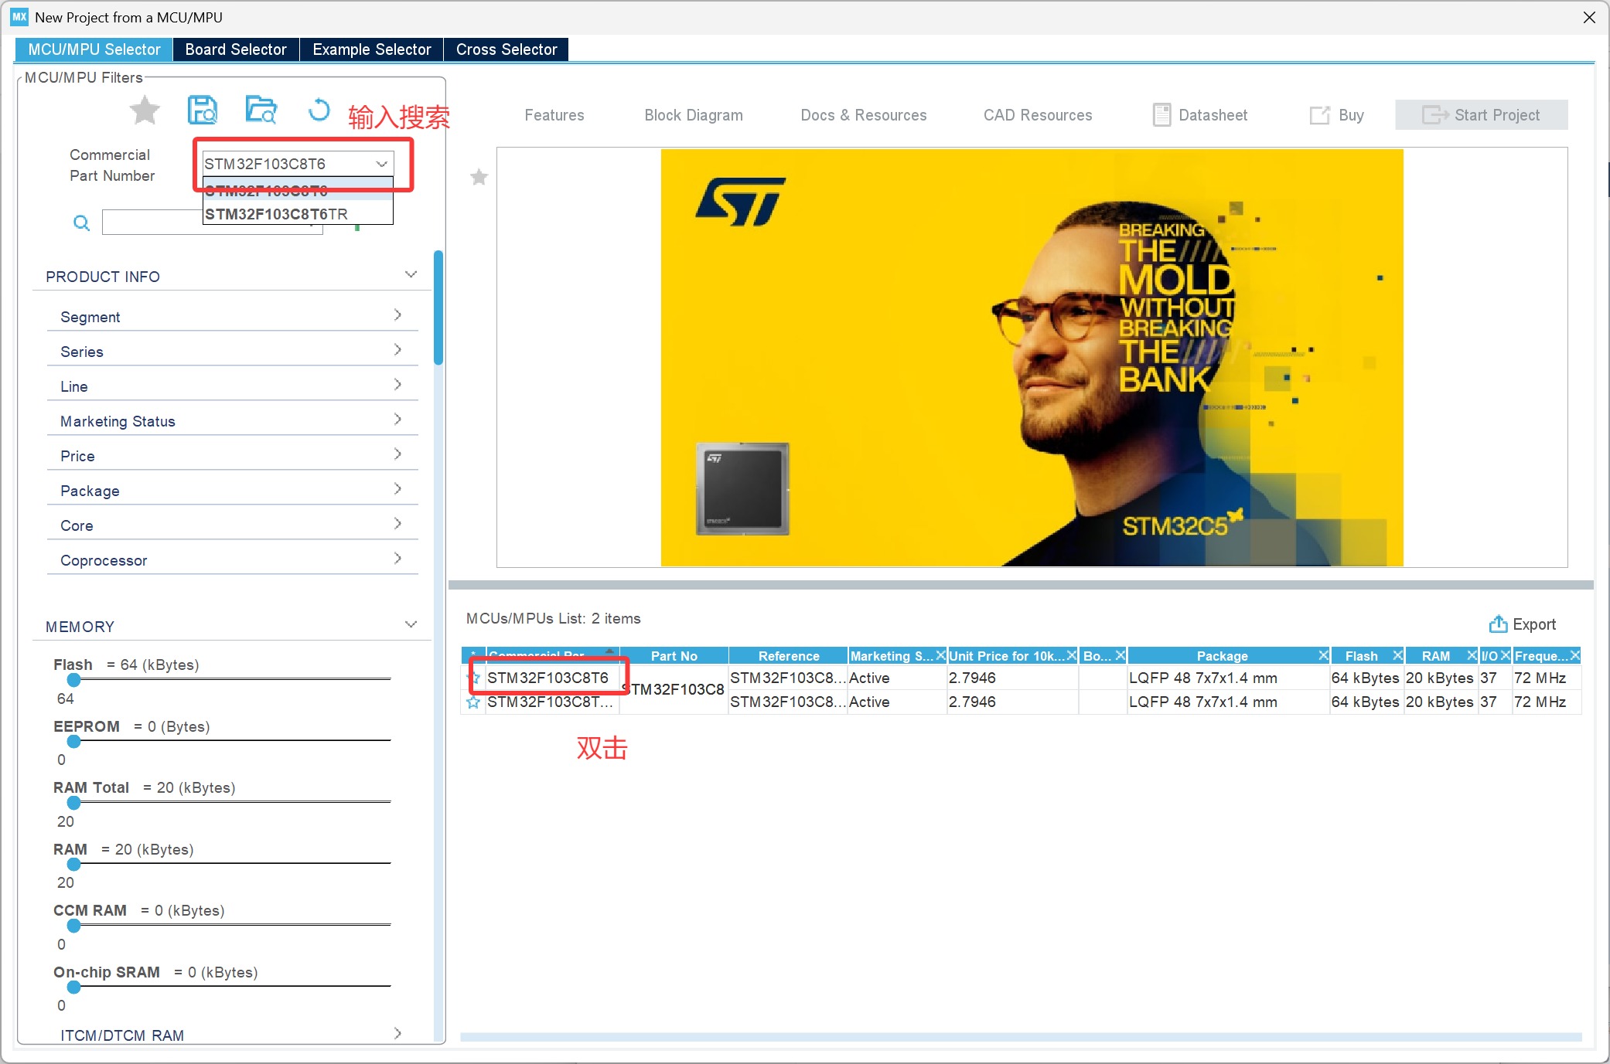1610x1064 pixels.
Task: Expand the Segment filter
Action: [x=397, y=315]
